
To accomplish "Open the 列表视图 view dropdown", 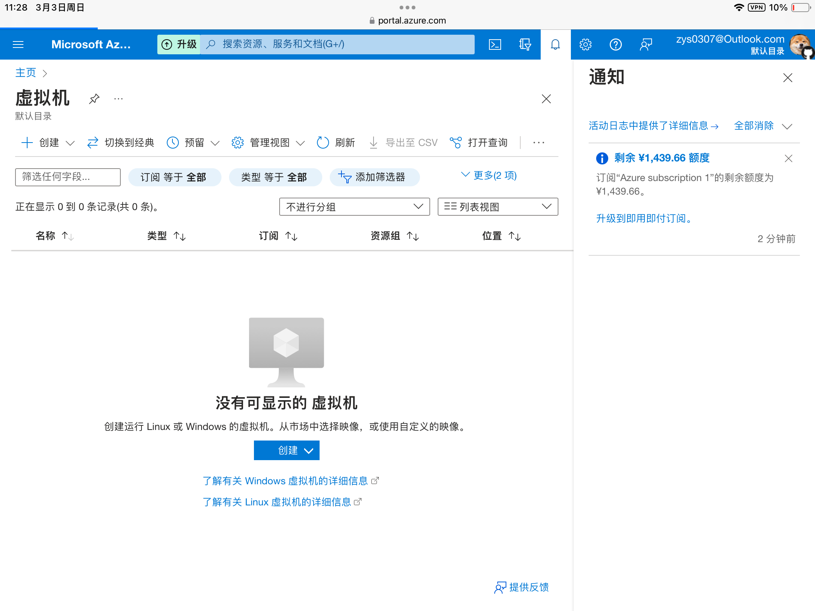I will tap(497, 207).
